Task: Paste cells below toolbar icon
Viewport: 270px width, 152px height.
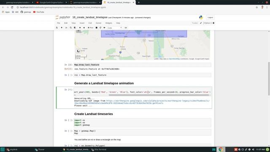Action: 75,28
